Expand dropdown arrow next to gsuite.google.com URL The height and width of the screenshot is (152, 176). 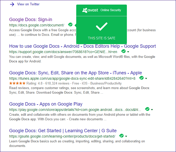pyautogui.click(x=126, y=136)
